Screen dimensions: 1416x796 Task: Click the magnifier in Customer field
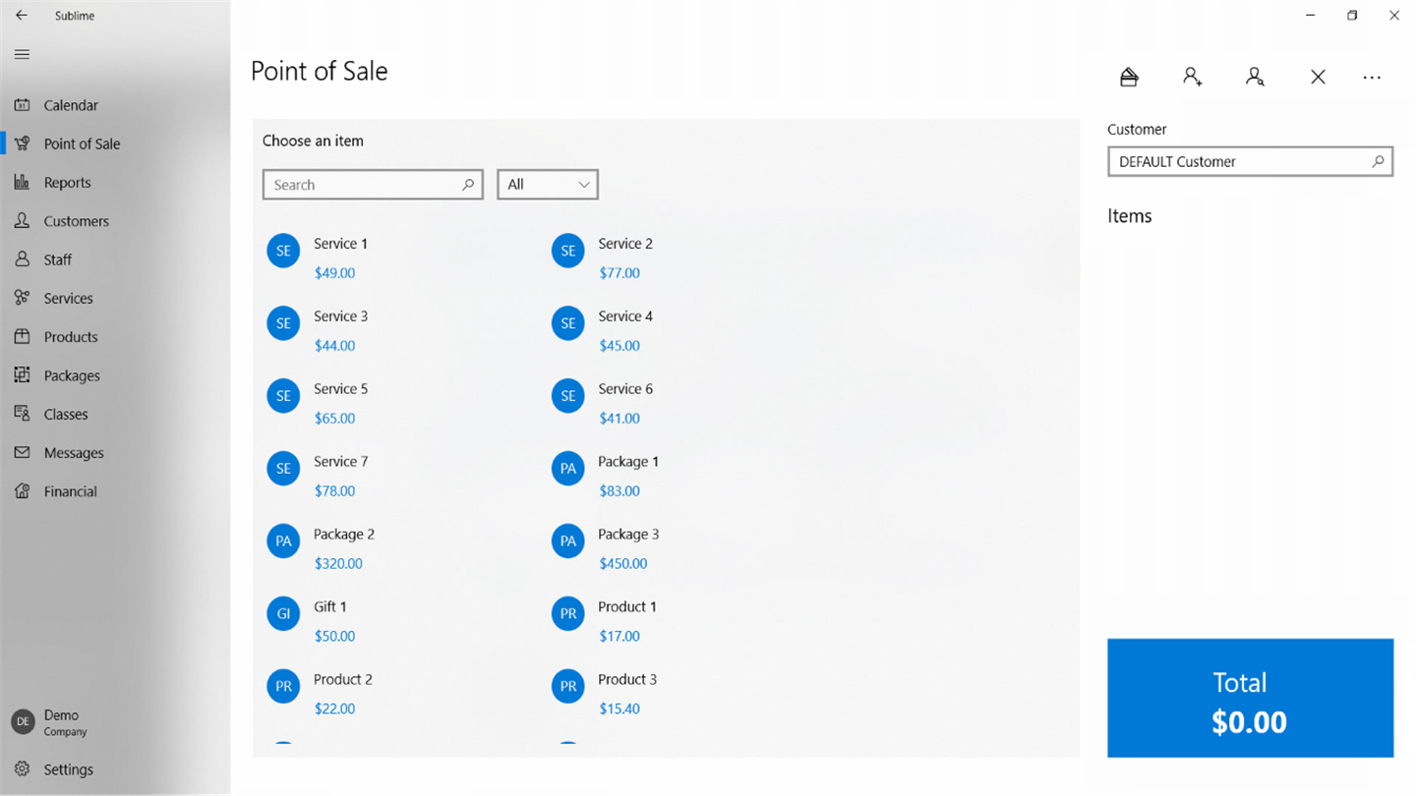pyautogui.click(x=1378, y=161)
